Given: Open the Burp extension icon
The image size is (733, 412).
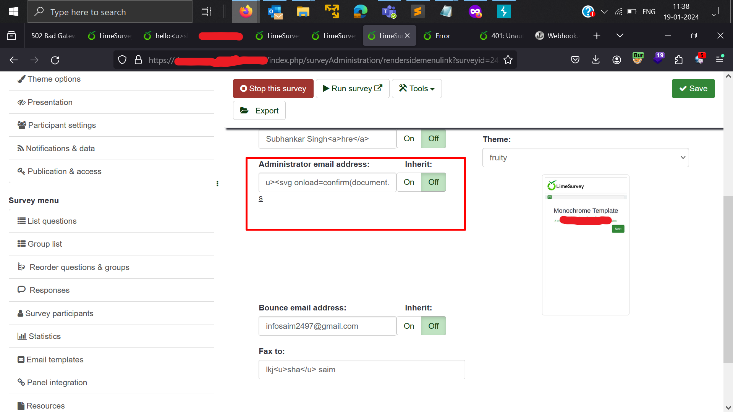Looking at the screenshot, I should click(638, 59).
